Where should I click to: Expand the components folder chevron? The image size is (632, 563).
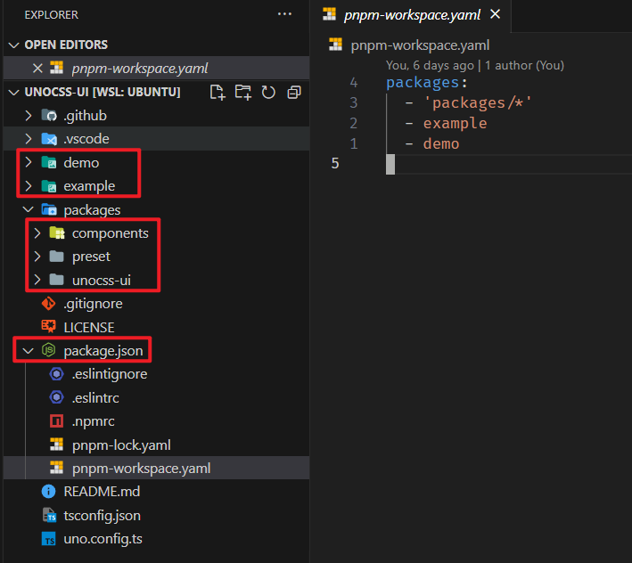click(x=37, y=233)
